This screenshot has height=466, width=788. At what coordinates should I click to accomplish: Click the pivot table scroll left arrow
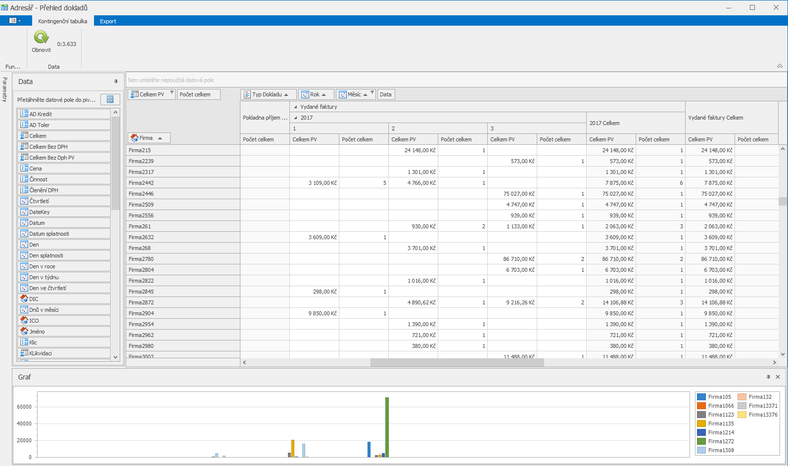tap(244, 363)
